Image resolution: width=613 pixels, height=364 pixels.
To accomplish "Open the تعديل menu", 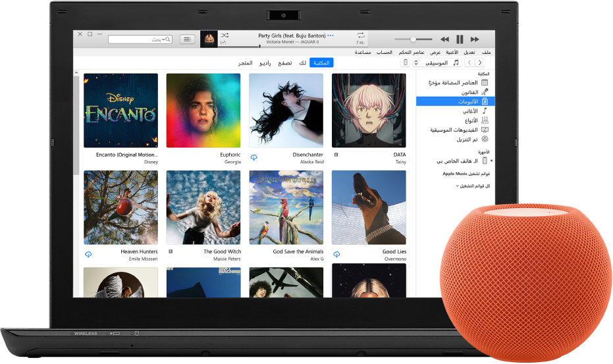I will coord(469,53).
